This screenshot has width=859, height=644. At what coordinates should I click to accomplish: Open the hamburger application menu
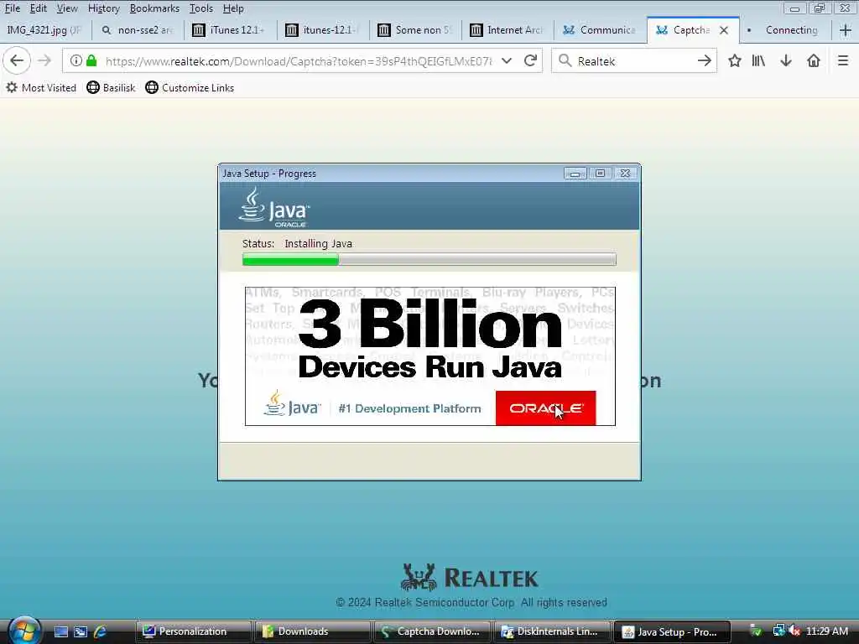click(x=843, y=60)
